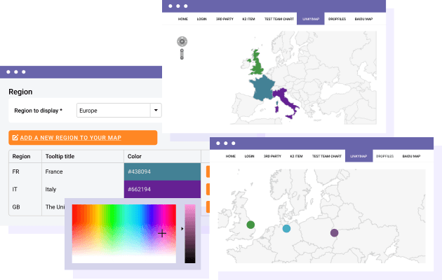Screen dimensions: 442x280
Task: Click the blue marker on the lower map
Action: [x=286, y=229]
